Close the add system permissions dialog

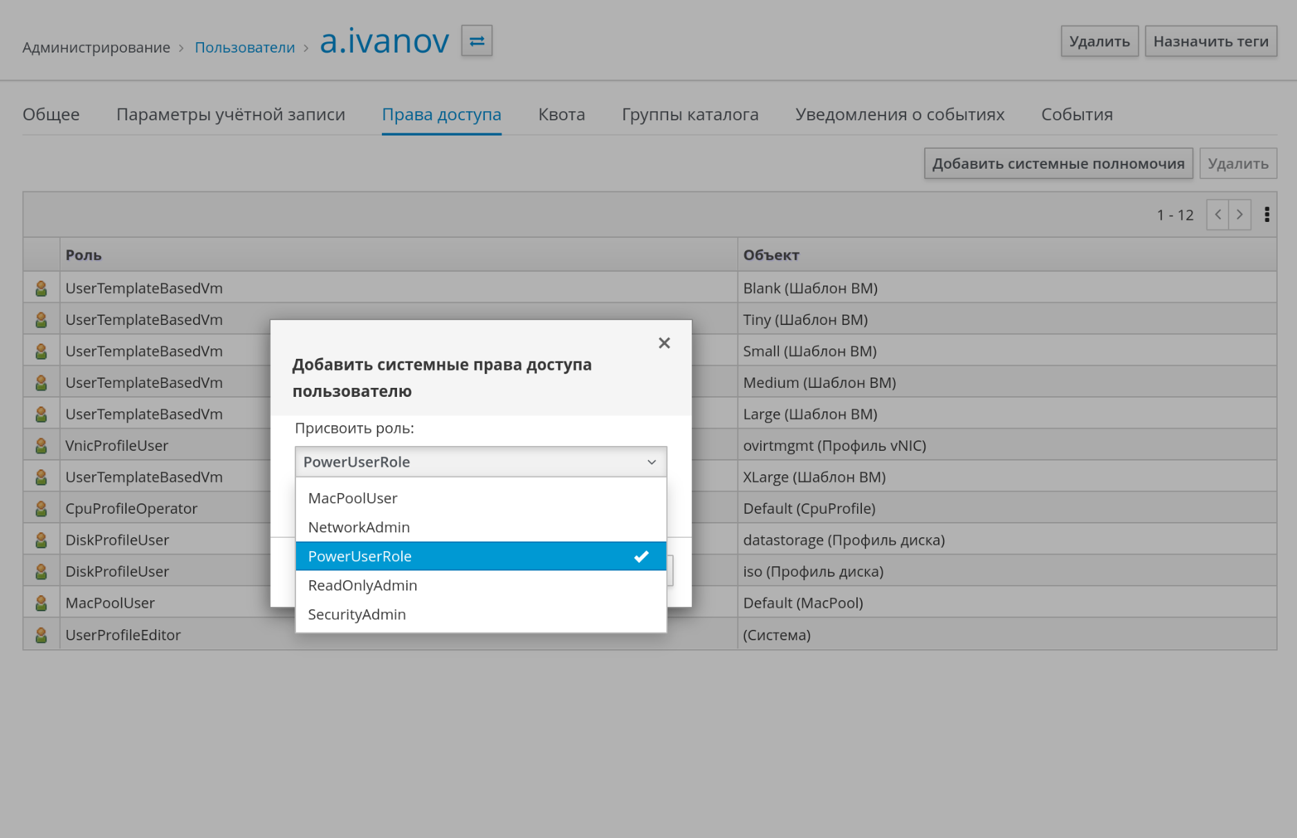coord(664,343)
